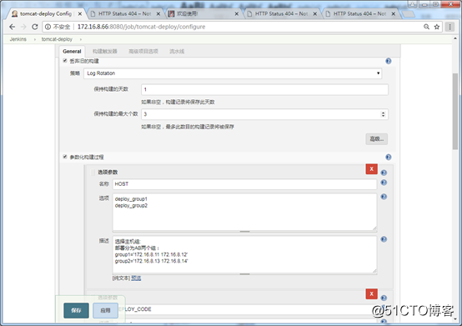Switch to the first HTTP Status 404 browser tab

(124, 14)
